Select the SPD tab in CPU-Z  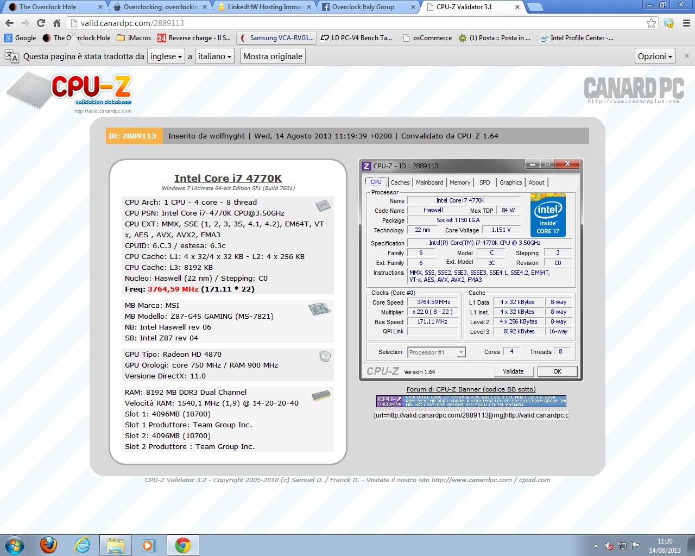coord(485,182)
